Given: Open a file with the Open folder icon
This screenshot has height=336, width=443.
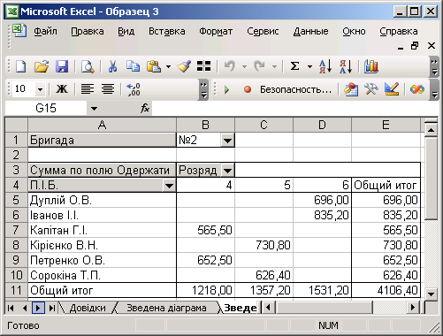Looking at the screenshot, I should [x=42, y=66].
